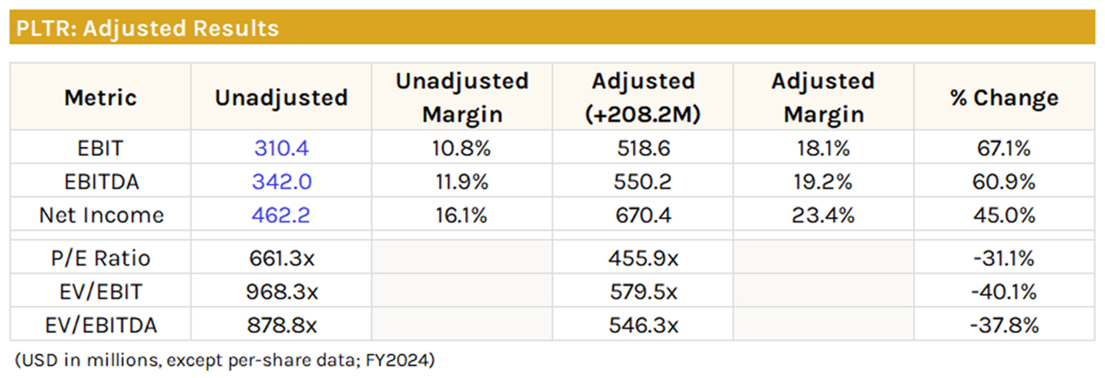
Task: Click the Unadjusted Margin column header
Action: [462, 97]
